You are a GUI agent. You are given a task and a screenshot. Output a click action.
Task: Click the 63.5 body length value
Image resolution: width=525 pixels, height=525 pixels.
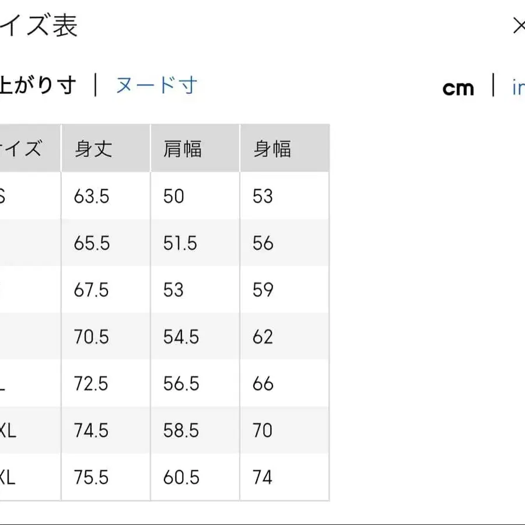[x=90, y=196]
